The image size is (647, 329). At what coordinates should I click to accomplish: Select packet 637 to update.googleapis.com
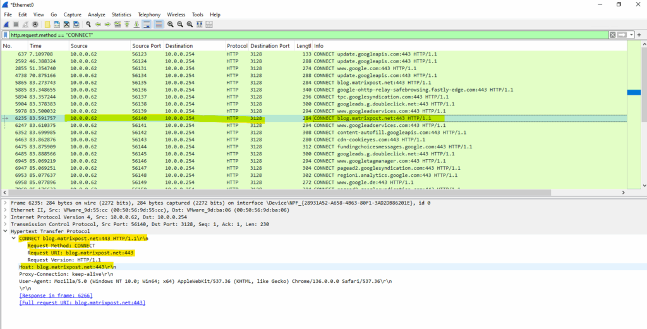313,54
